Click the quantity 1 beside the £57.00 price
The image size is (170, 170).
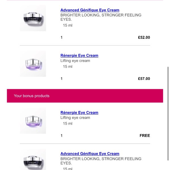(x=61, y=79)
